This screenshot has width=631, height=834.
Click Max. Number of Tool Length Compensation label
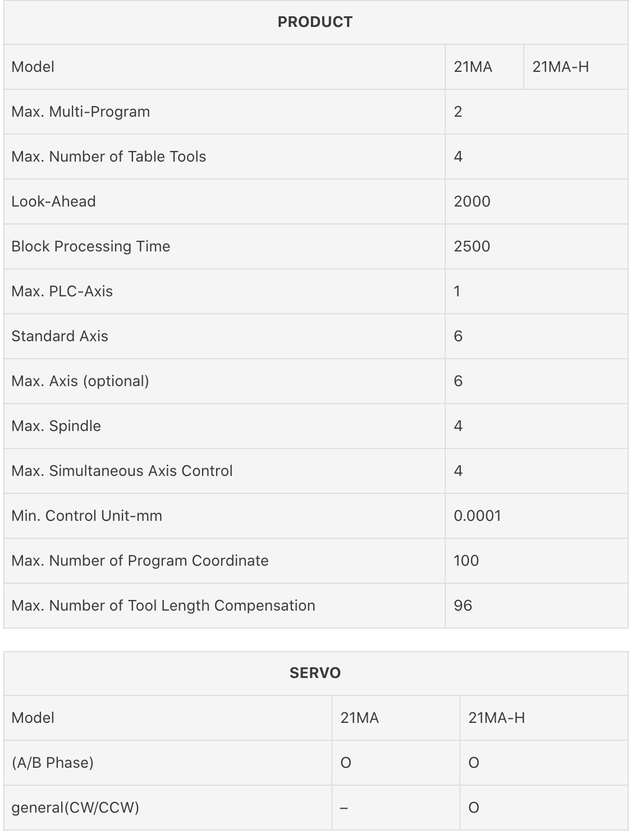pyautogui.click(x=163, y=606)
